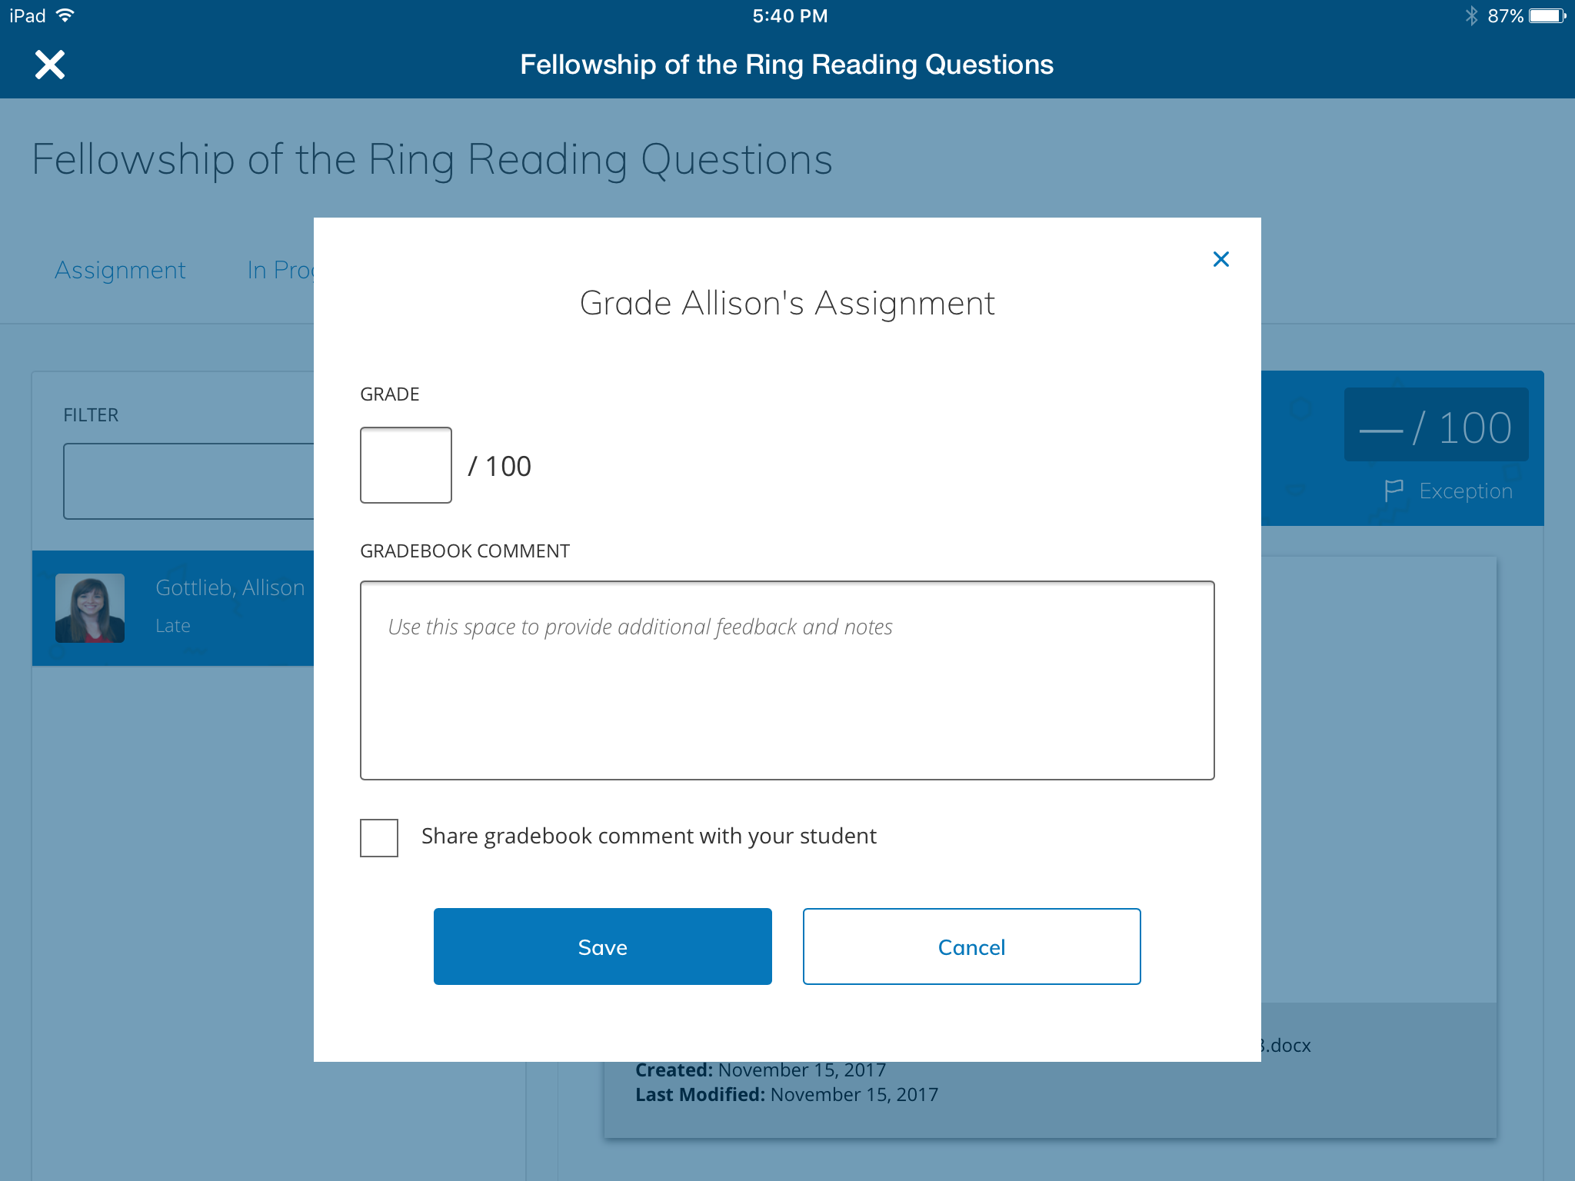
Task: Tap the Wi-Fi status icon
Action: pyautogui.click(x=66, y=15)
